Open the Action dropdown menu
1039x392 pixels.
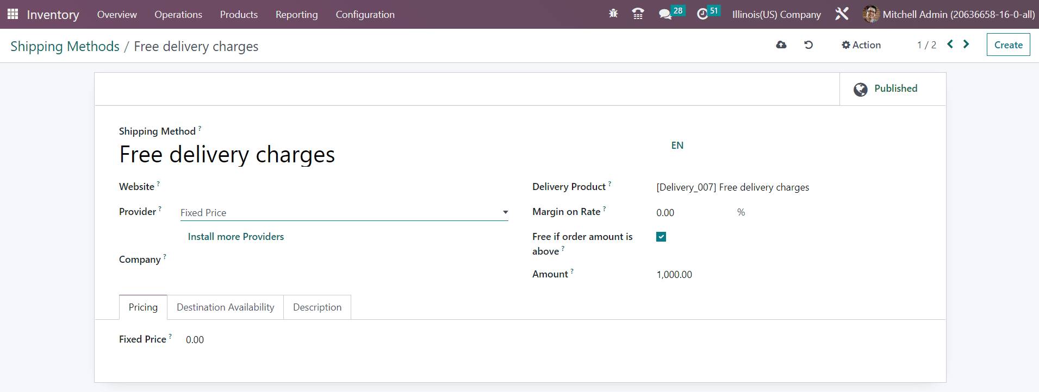[861, 45]
